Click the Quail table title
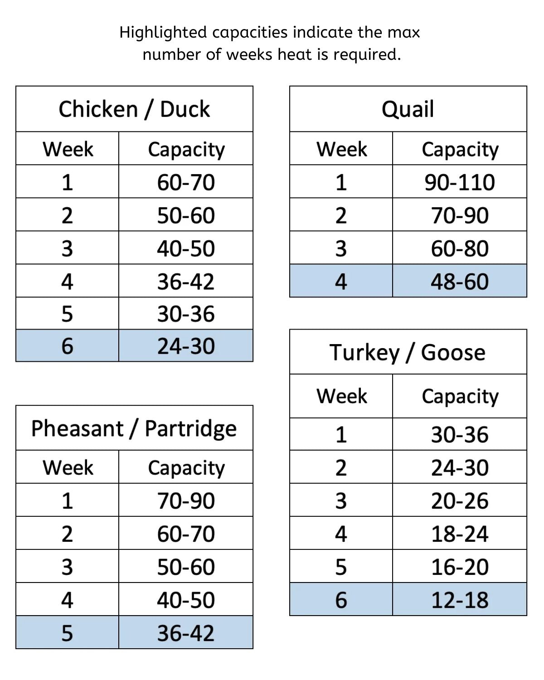Viewport: 544px width, 680px height. 408,109
